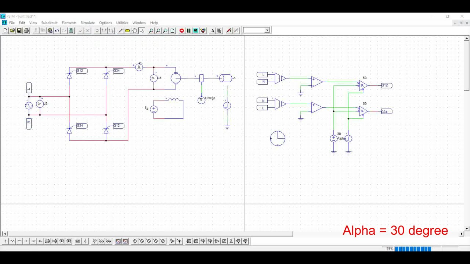Place a ground element from bottom toolbar

click(x=5, y=241)
